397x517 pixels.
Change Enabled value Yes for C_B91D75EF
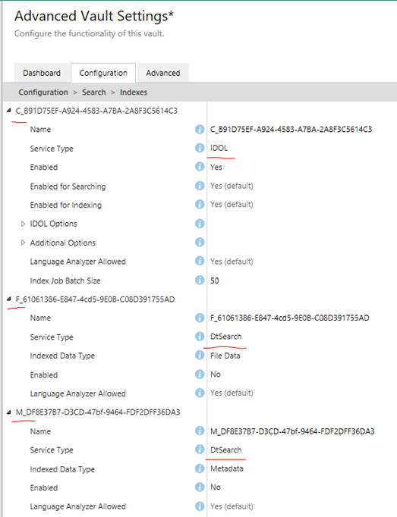216,168
